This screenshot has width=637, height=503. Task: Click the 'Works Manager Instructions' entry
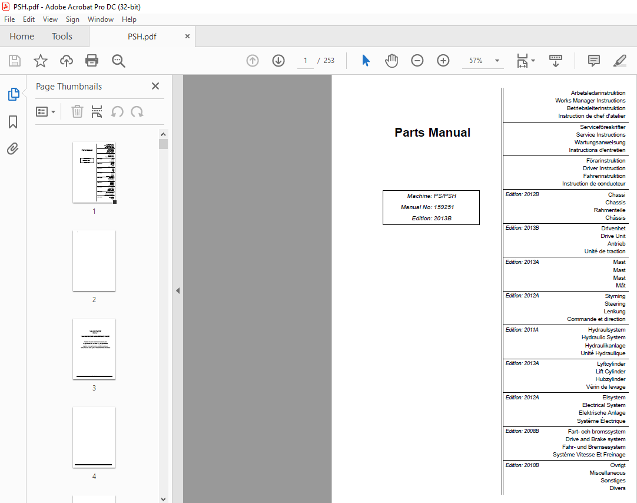pos(590,100)
